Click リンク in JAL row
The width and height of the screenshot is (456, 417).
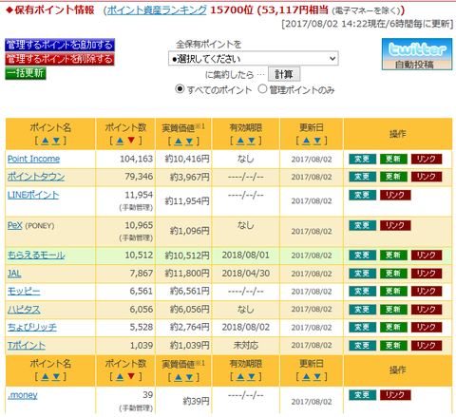(427, 274)
